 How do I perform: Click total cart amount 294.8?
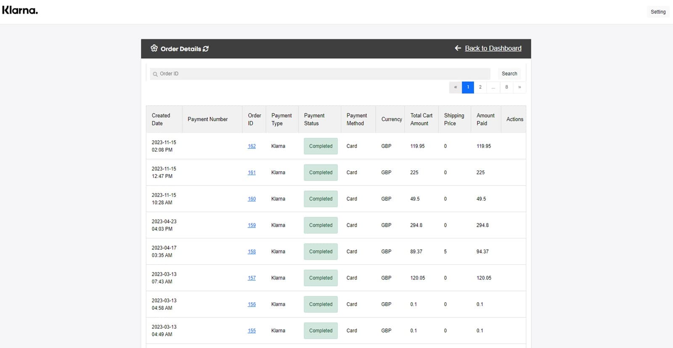click(x=416, y=225)
